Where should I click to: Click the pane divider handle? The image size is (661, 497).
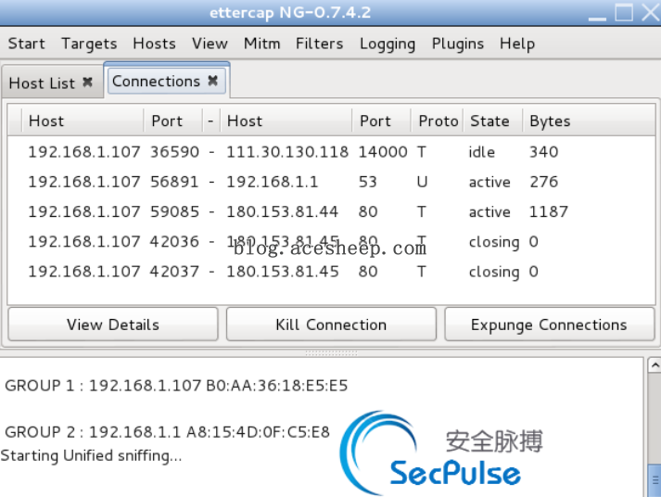[x=331, y=353]
